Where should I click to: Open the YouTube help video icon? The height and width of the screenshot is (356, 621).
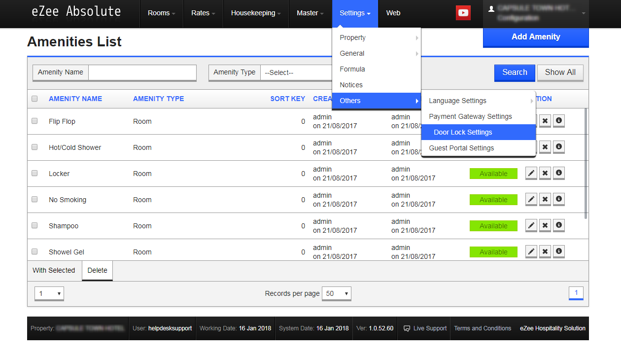[x=463, y=13]
